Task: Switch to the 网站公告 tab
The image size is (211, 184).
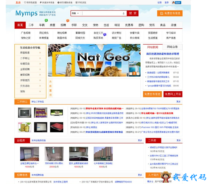Action: pos(172,47)
